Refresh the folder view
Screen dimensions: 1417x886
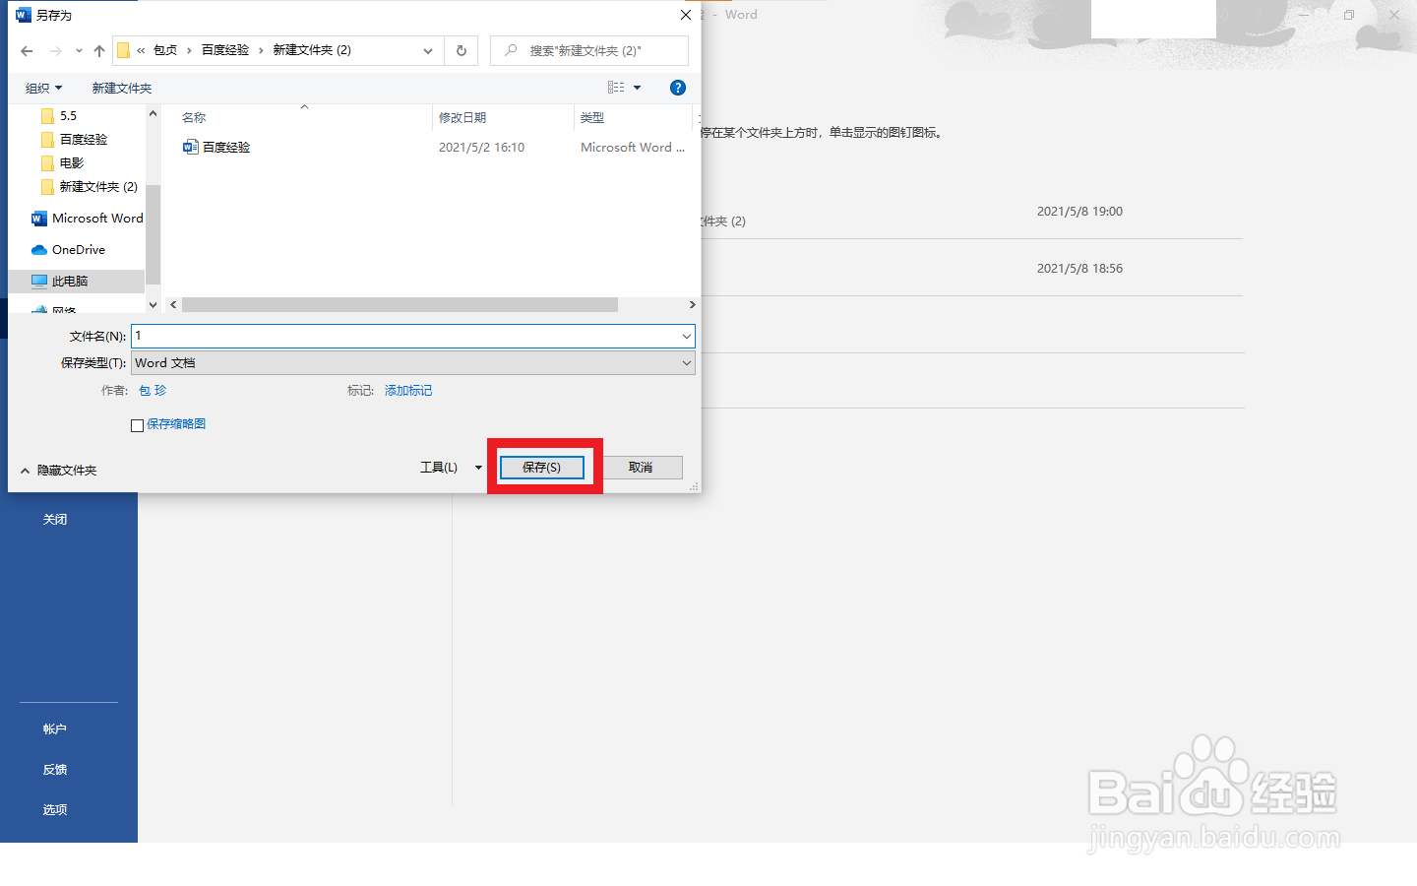[x=462, y=51]
